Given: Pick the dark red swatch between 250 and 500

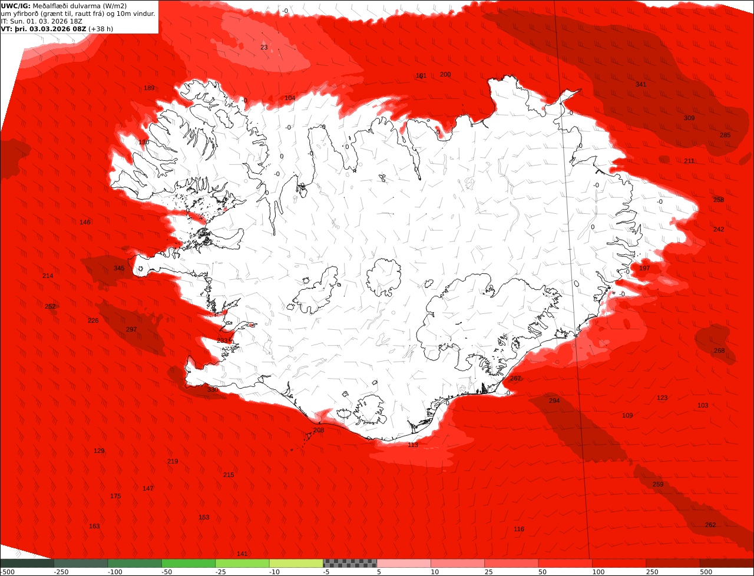Looking at the screenshot, I should [673, 563].
